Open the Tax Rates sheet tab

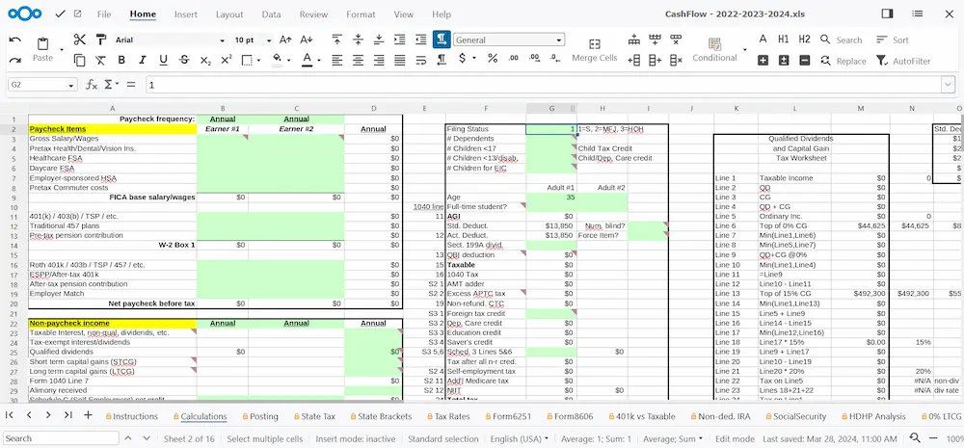pos(447,416)
